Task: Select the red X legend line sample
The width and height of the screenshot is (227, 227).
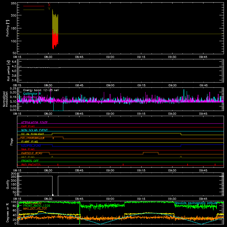Action: [34, 6]
